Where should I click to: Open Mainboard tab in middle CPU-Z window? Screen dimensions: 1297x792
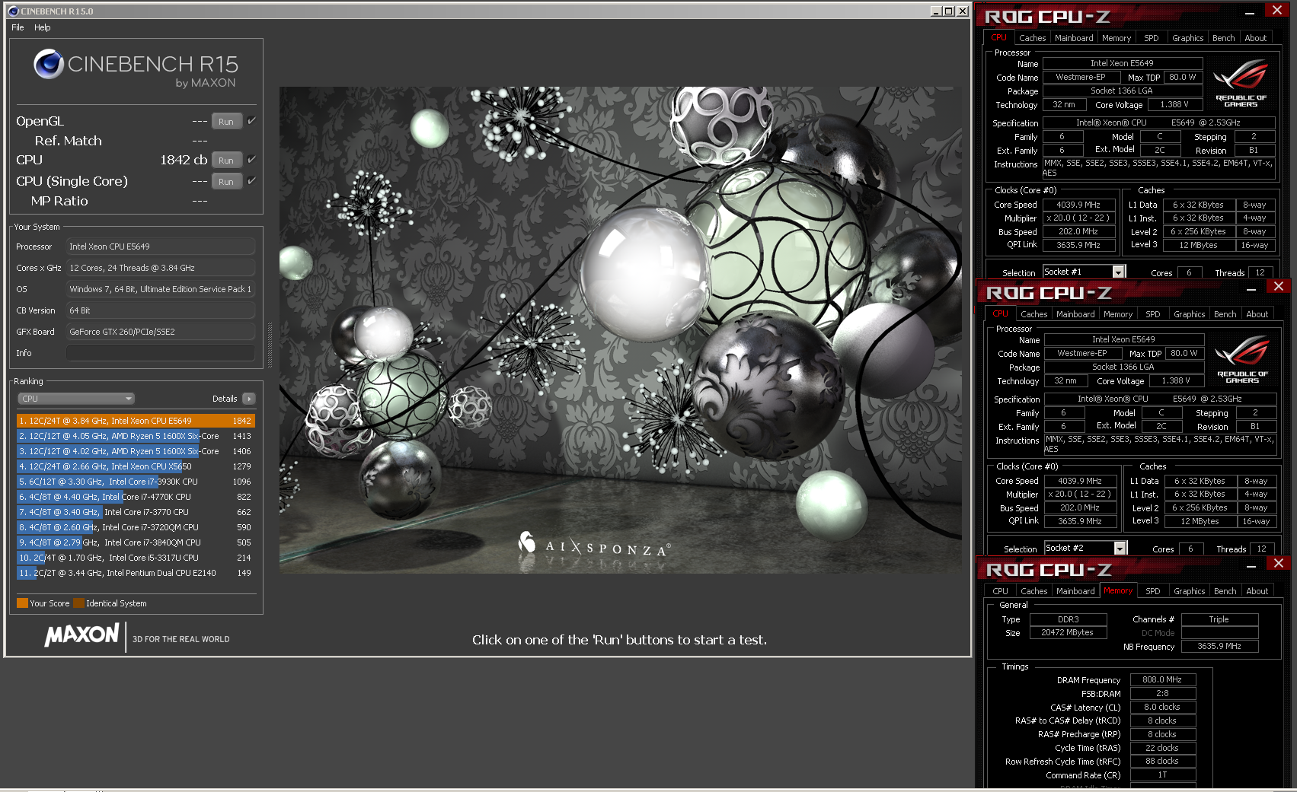pyautogui.click(x=1075, y=314)
